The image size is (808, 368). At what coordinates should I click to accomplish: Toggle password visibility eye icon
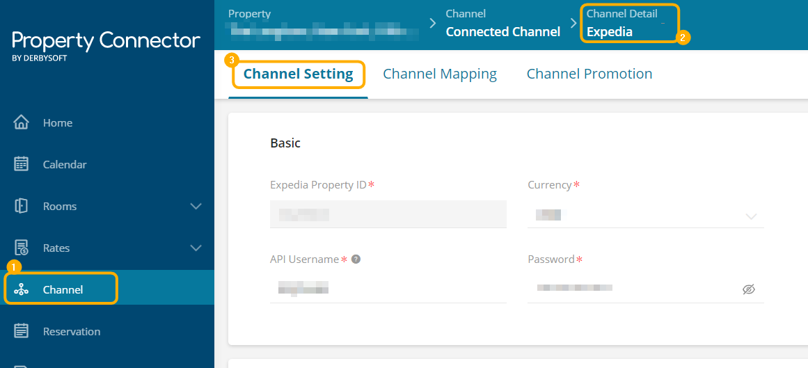(749, 289)
